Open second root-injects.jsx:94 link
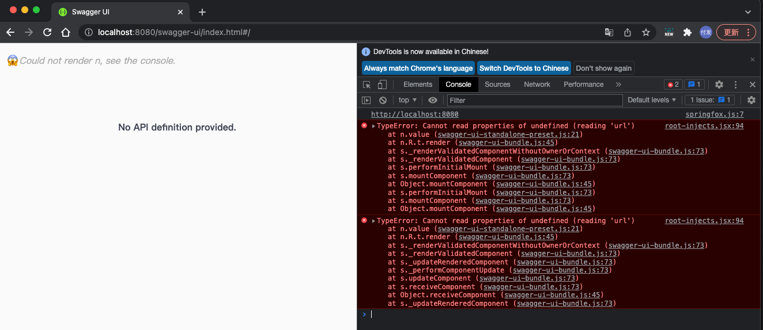This screenshot has width=763, height=330. 704,221
